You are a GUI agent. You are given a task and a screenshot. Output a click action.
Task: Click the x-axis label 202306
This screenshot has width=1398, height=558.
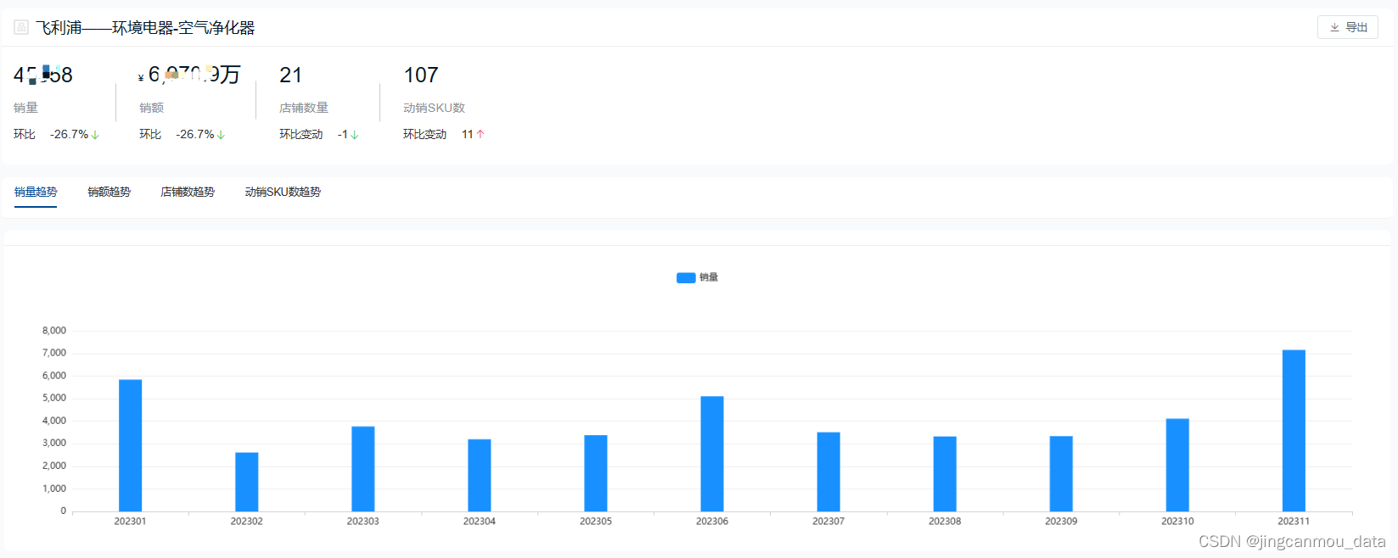coord(711,522)
